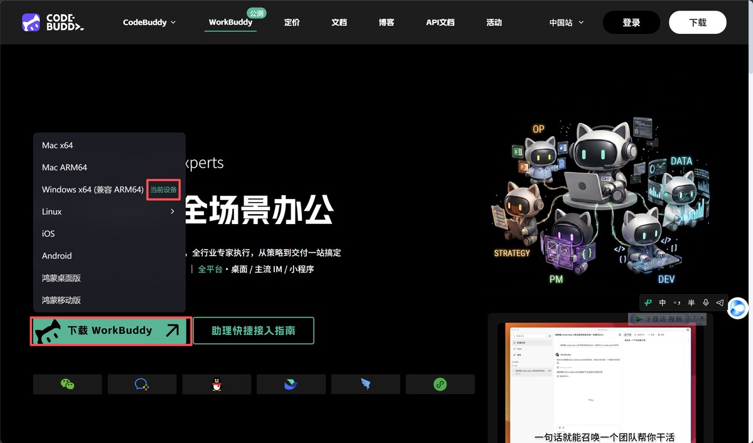
Task: Expand the CodeBuddy header dropdown
Action: 149,22
